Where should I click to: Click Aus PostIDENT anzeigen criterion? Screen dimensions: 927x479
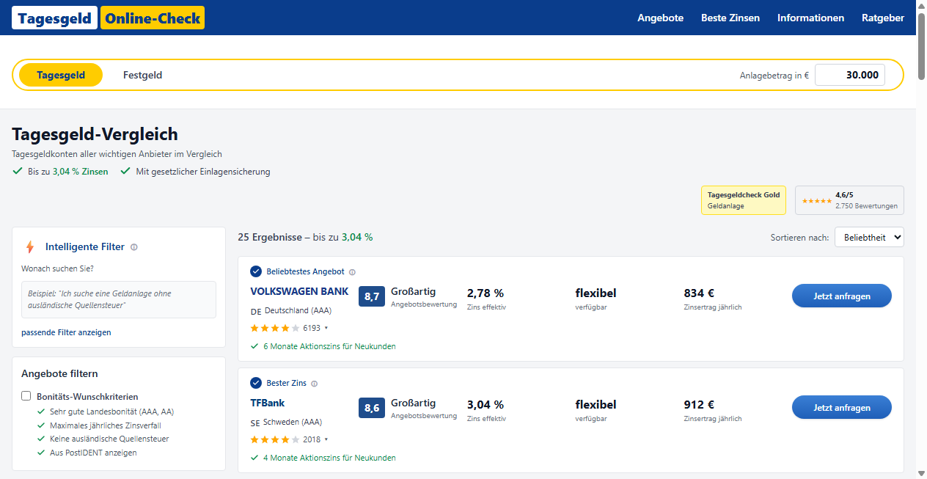coord(93,453)
